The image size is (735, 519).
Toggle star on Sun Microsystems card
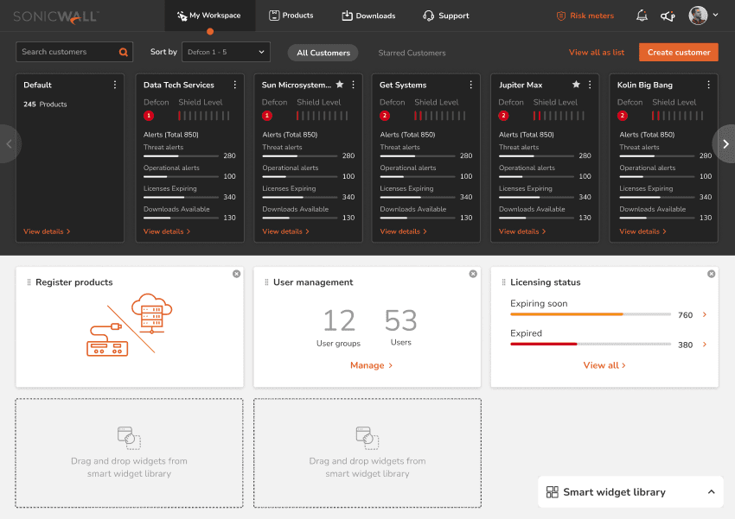click(x=340, y=85)
